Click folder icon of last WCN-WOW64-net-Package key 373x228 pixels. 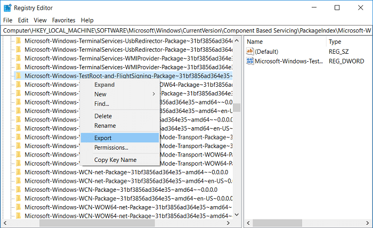(x=19, y=216)
